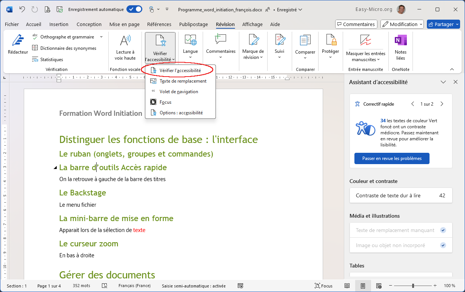
Task: Zoom out with minus button
Action: [x=391, y=286]
